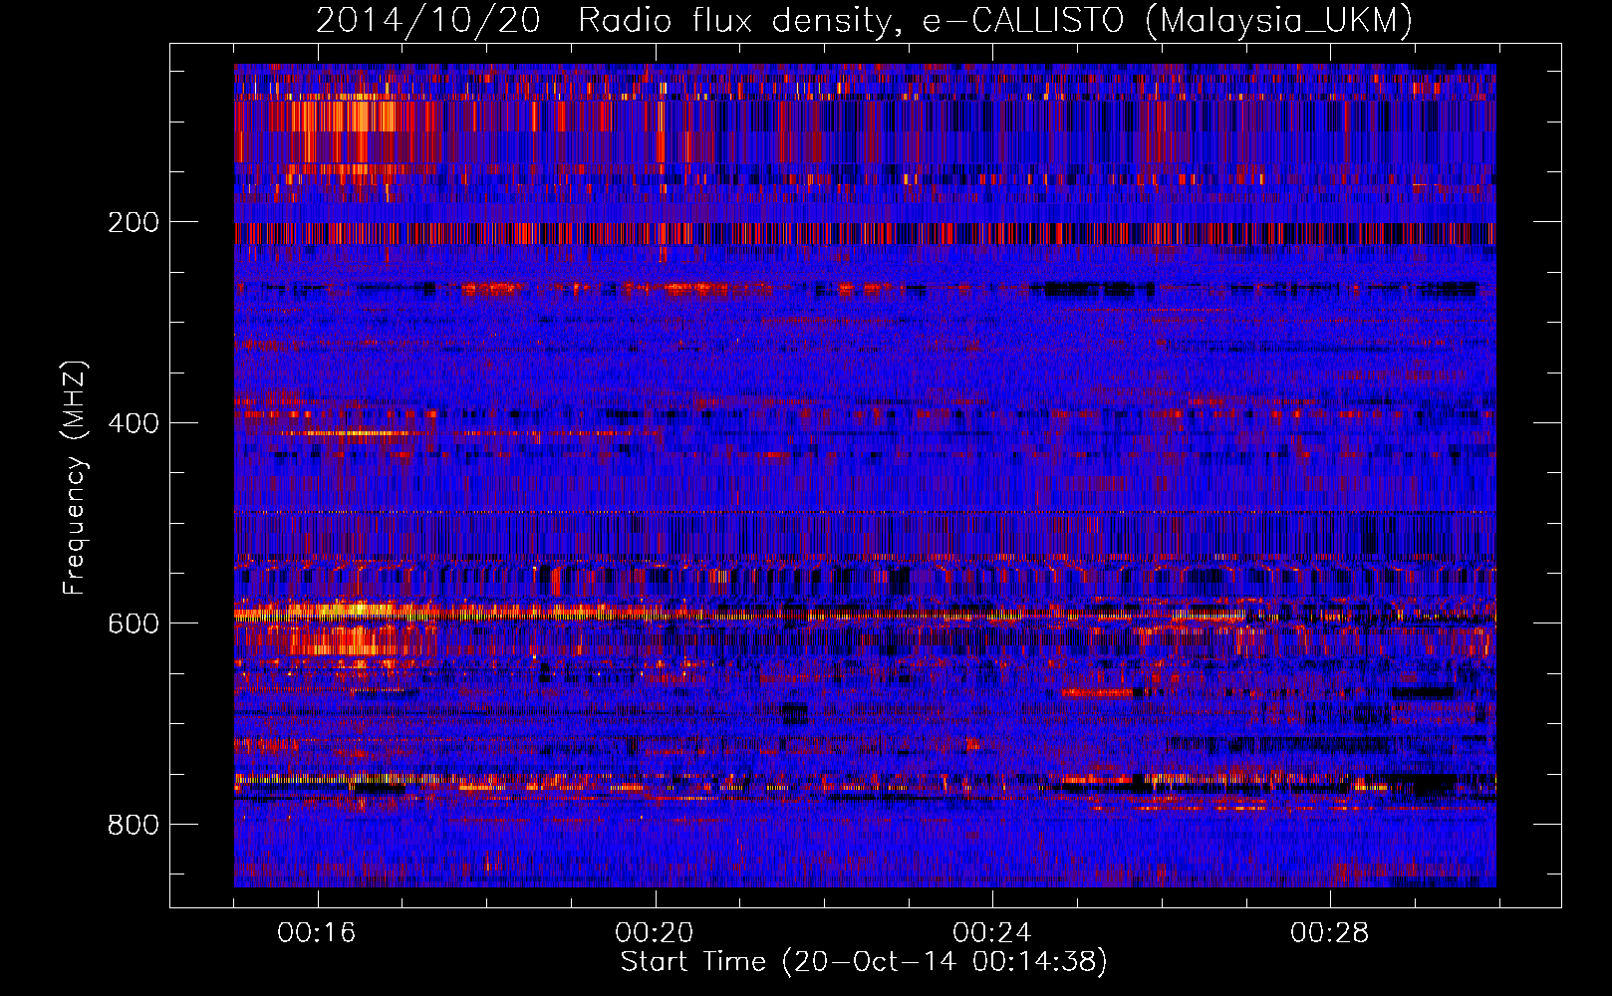Image resolution: width=1612 pixels, height=996 pixels.
Task: Click the date 2014/10/20 in title
Action: point(428,20)
